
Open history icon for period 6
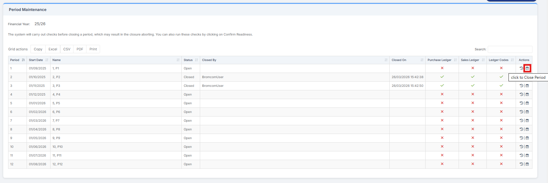pyautogui.click(x=521, y=112)
